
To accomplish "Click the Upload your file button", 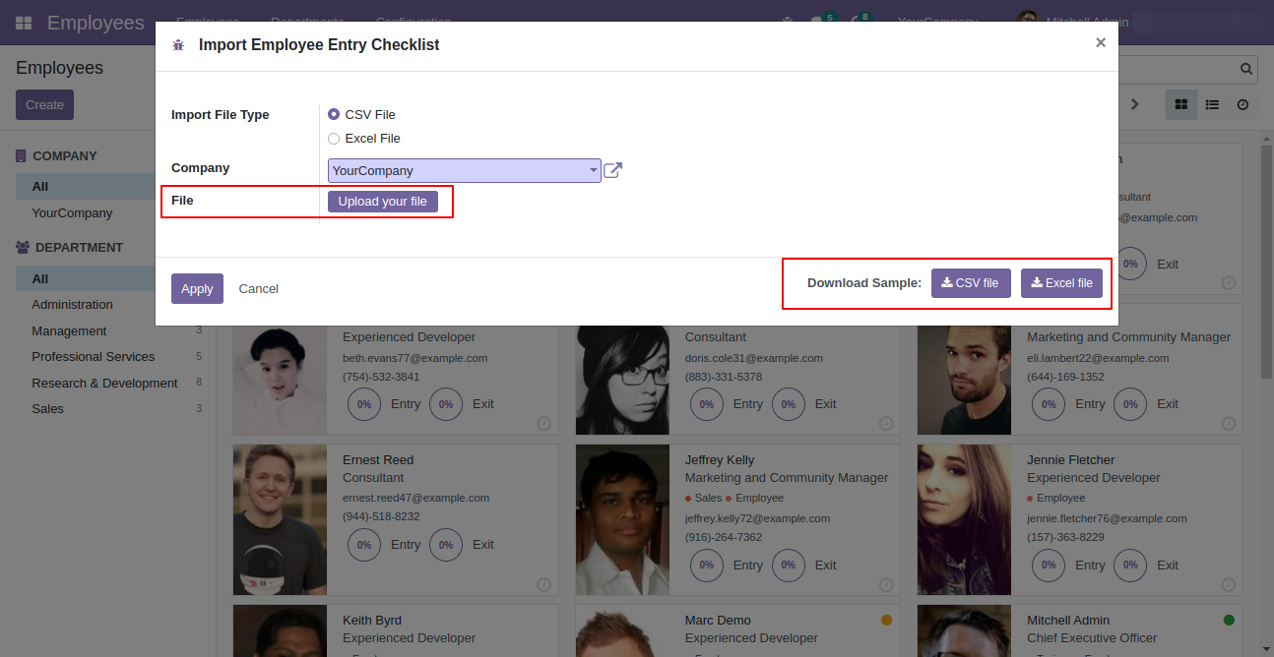I will [383, 202].
